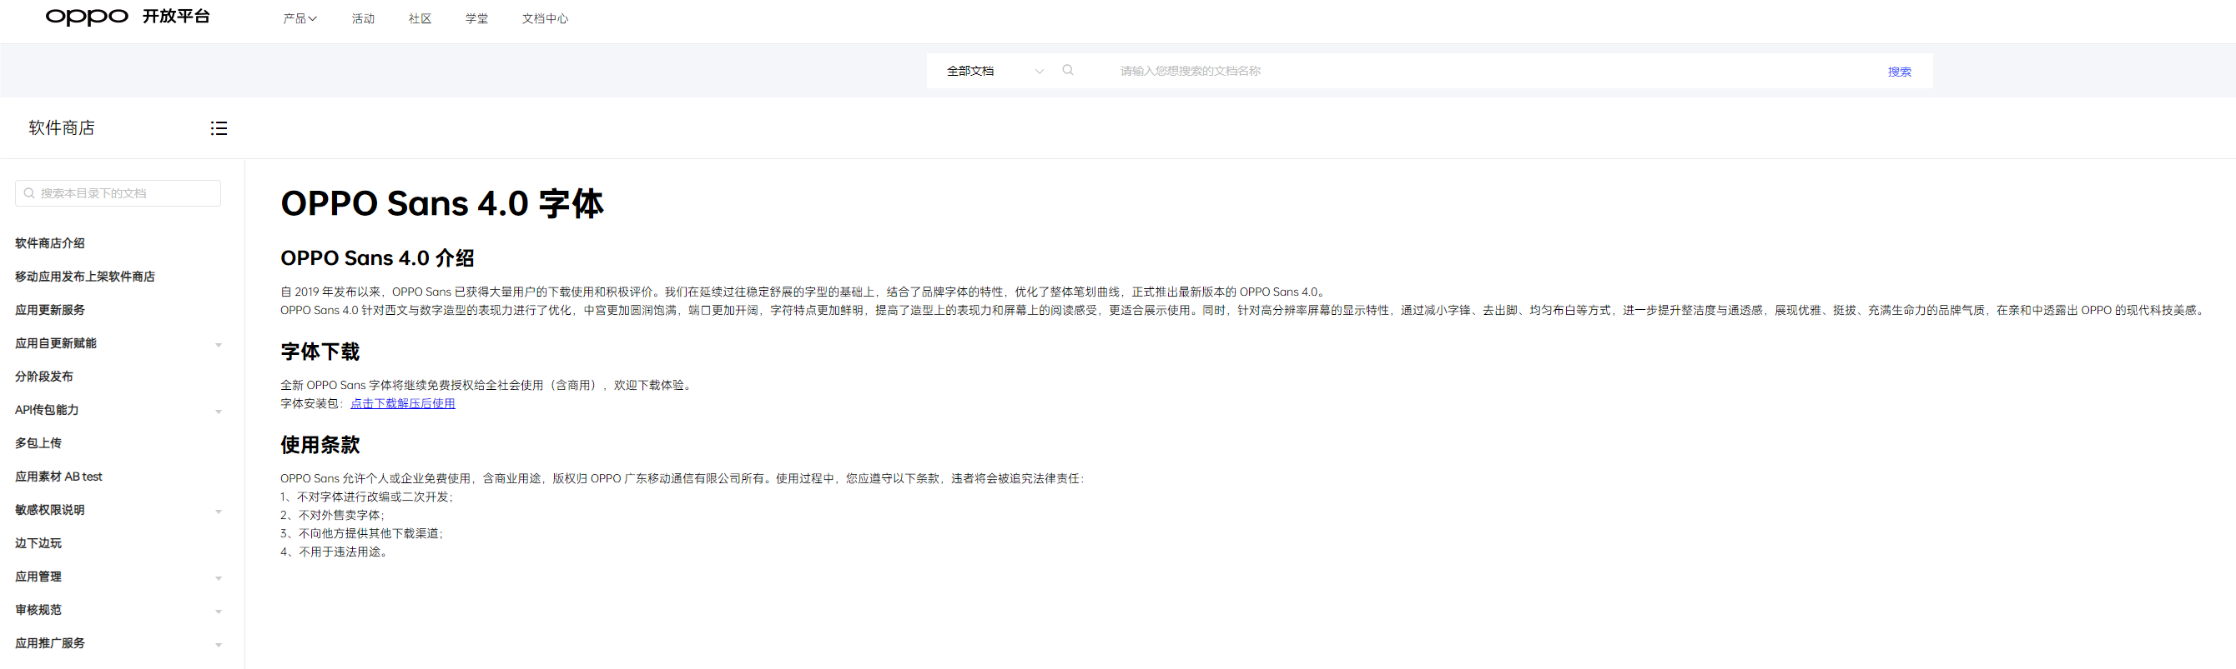
Task: Select 应用更新服务 in the sidebar
Action: (49, 310)
